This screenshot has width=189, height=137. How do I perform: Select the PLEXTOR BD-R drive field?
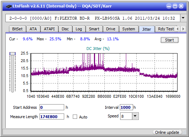tap(93, 18)
